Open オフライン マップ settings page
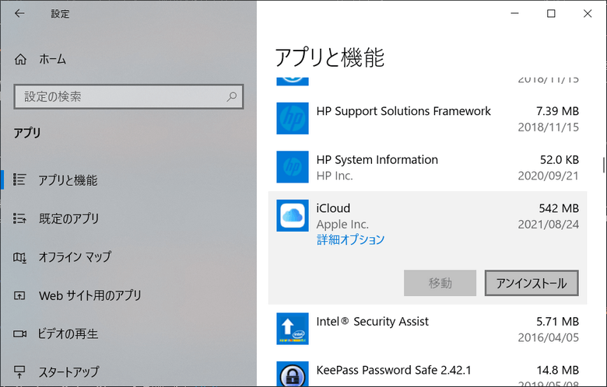 pyautogui.click(x=75, y=256)
